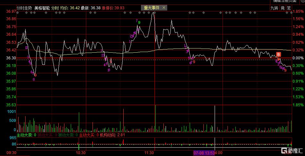Click the 36.75 price axis label
This screenshot has height=156, width=305.
click(x=11, y=27)
